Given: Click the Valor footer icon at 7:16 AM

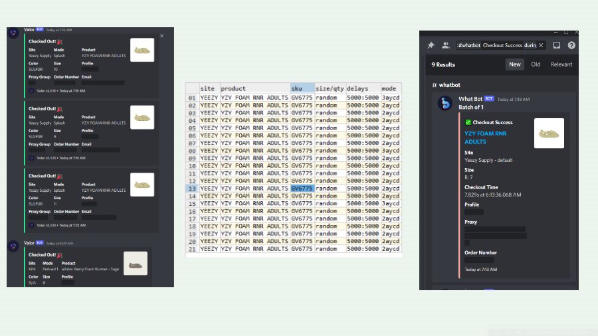Looking at the screenshot, I should pyautogui.click(x=31, y=91).
